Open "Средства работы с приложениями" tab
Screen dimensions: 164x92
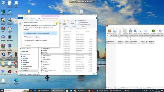50,18
